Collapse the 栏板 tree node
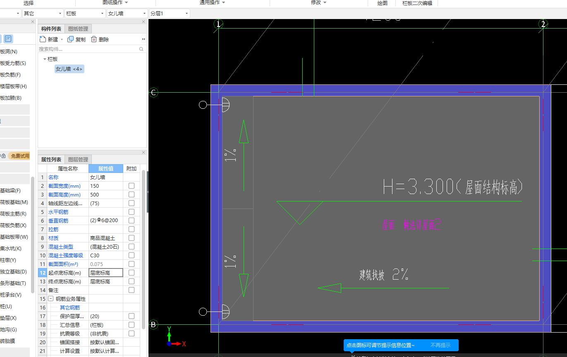This screenshot has width=567, height=357. point(45,59)
